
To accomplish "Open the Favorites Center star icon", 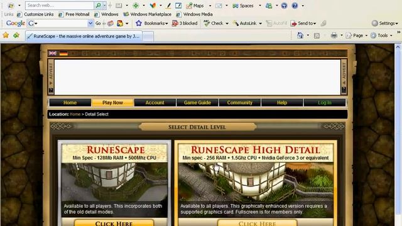I will pyautogui.click(x=6, y=35).
